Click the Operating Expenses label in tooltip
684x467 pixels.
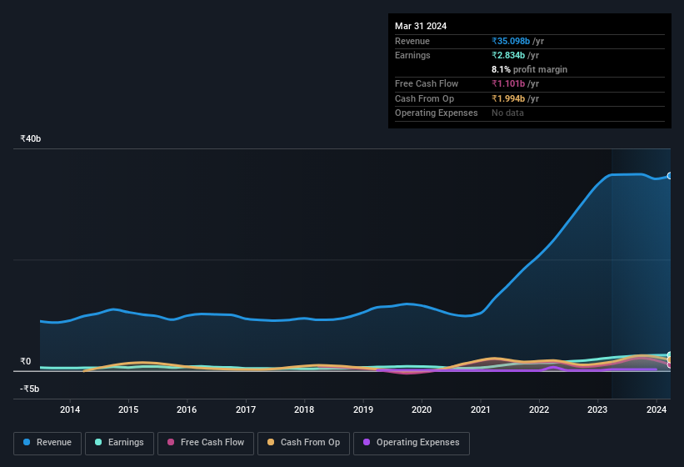(437, 113)
